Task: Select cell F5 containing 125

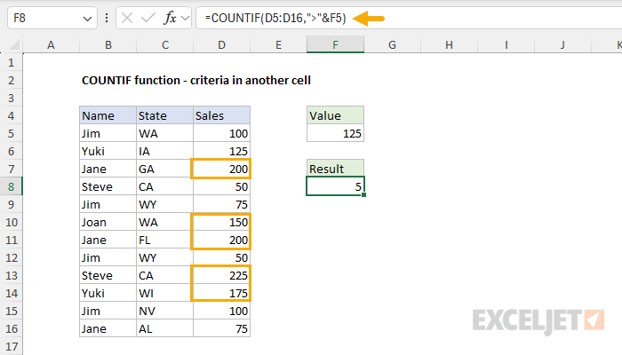Action: click(x=335, y=133)
